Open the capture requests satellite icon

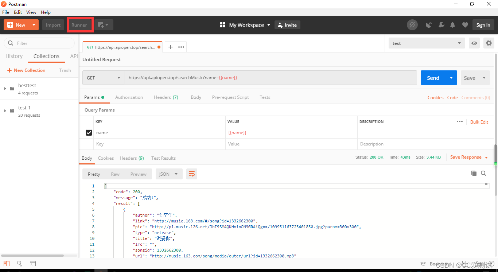point(429,25)
